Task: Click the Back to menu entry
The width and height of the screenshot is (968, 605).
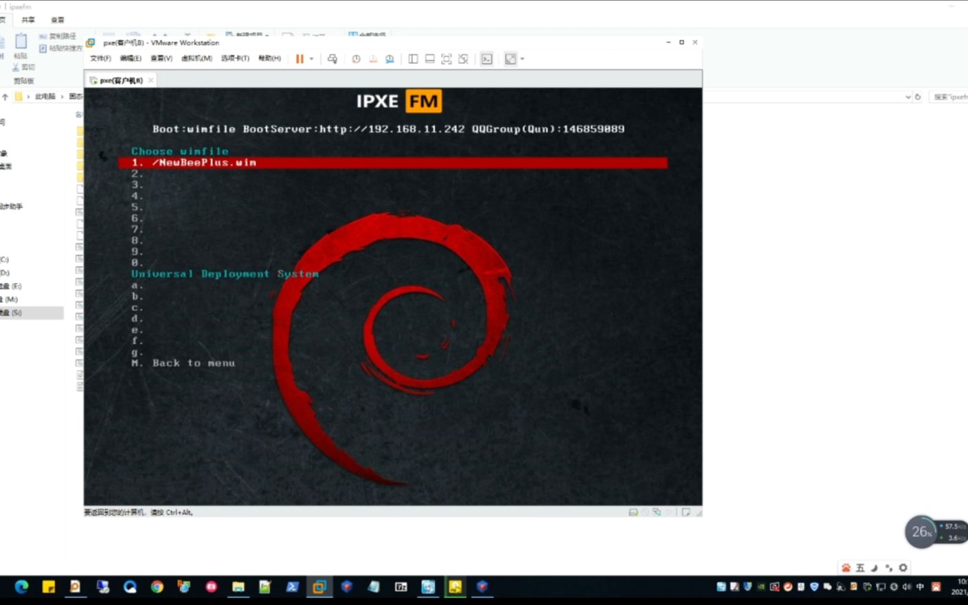Action: pos(183,363)
